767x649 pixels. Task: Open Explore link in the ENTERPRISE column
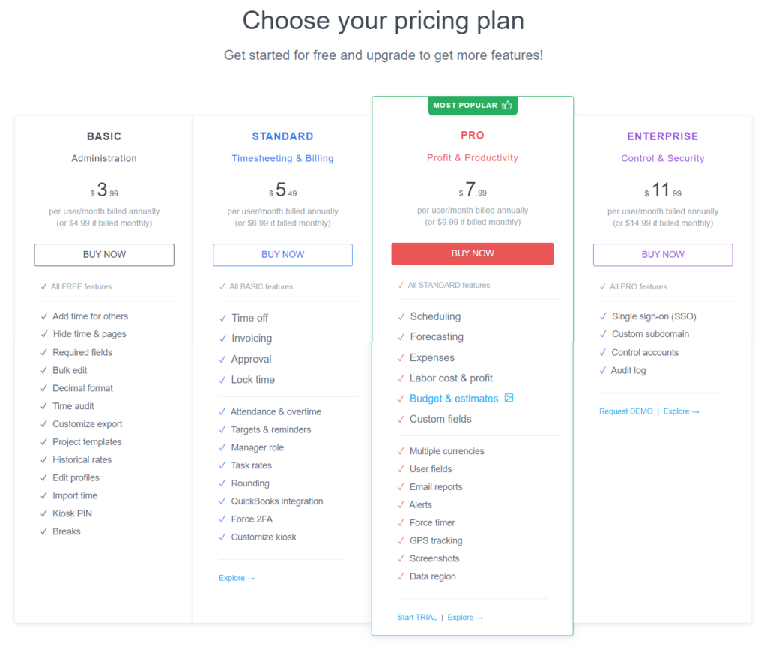pos(676,411)
